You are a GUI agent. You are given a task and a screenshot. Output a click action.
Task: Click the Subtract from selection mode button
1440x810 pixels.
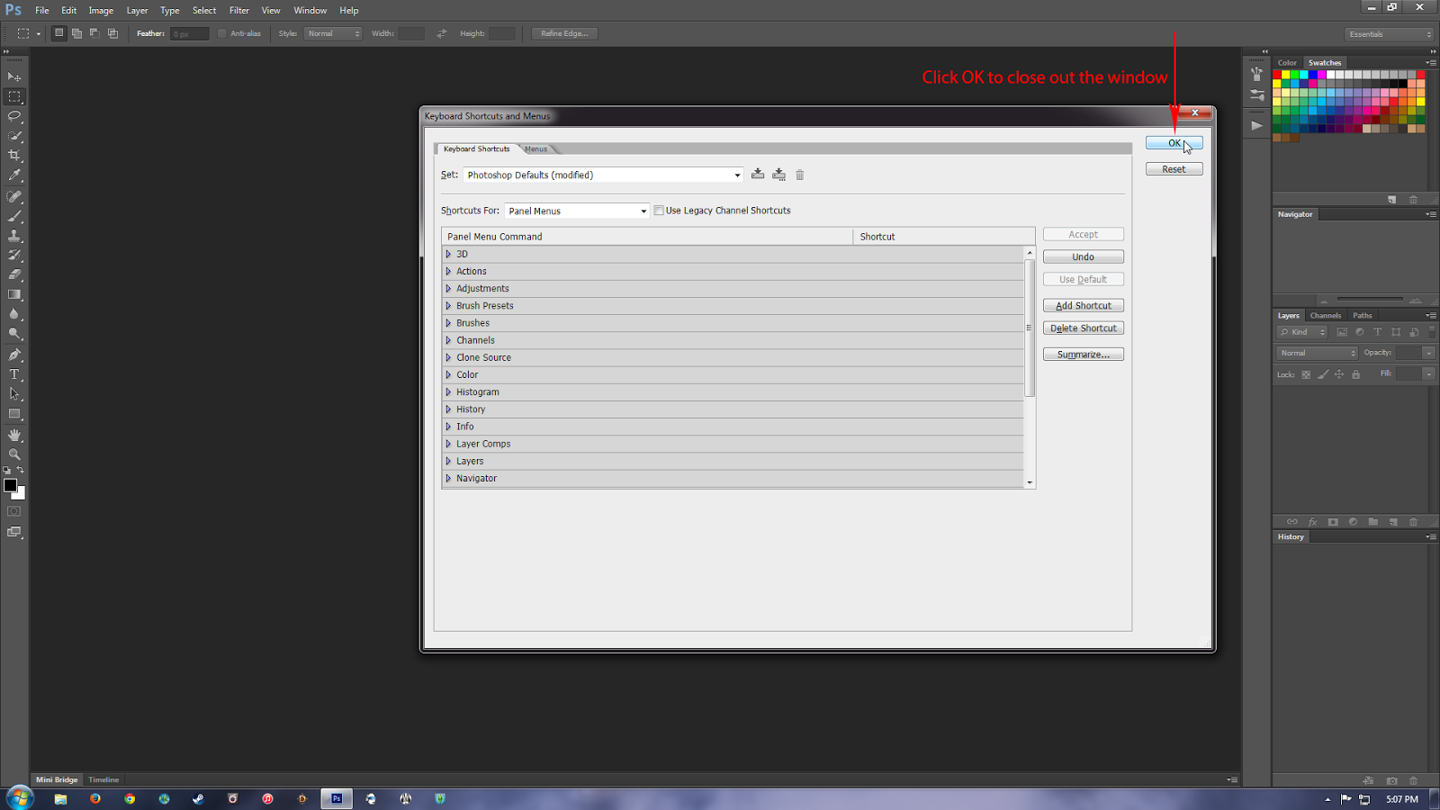pos(94,33)
